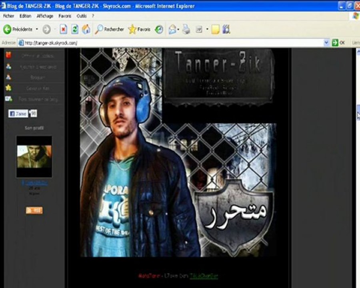Open the profile picture thumbnail
This screenshot has height=288, width=360.
34,157
